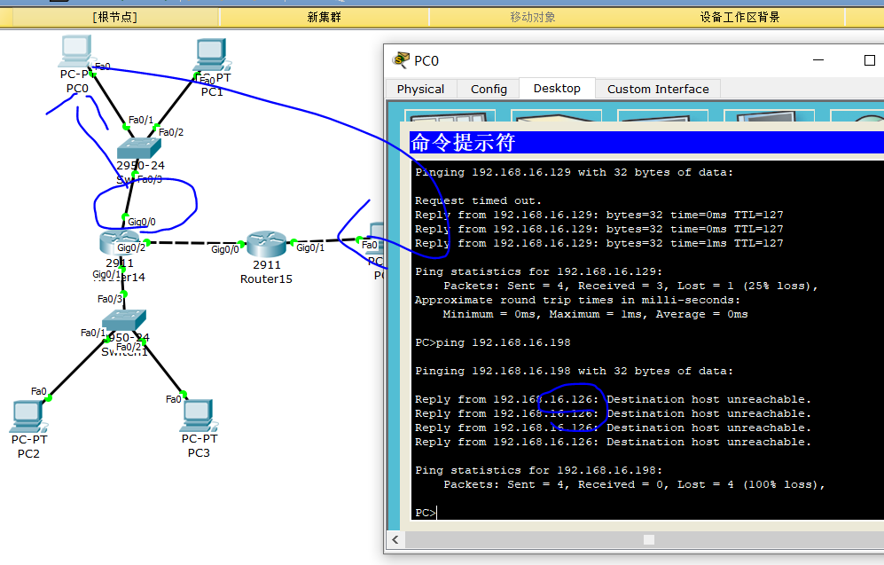
Task: Click the left arrow of the horizontal scrollbar
Action: pyautogui.click(x=395, y=539)
